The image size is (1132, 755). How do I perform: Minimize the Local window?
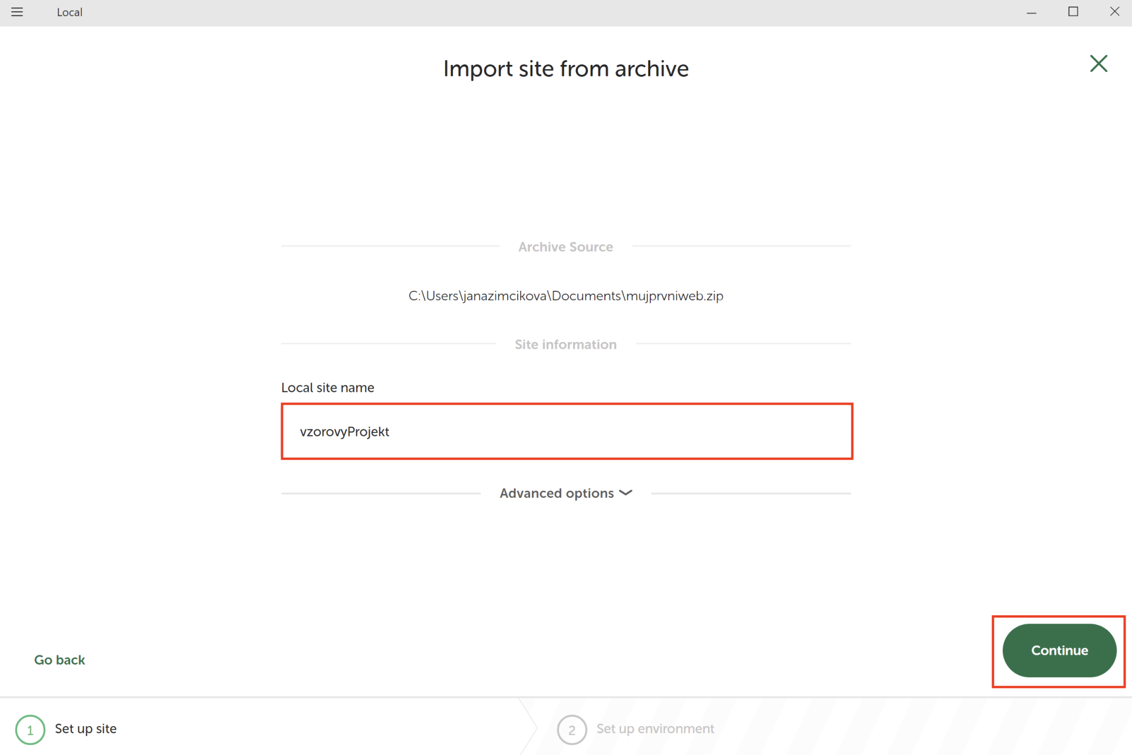coord(1031,12)
